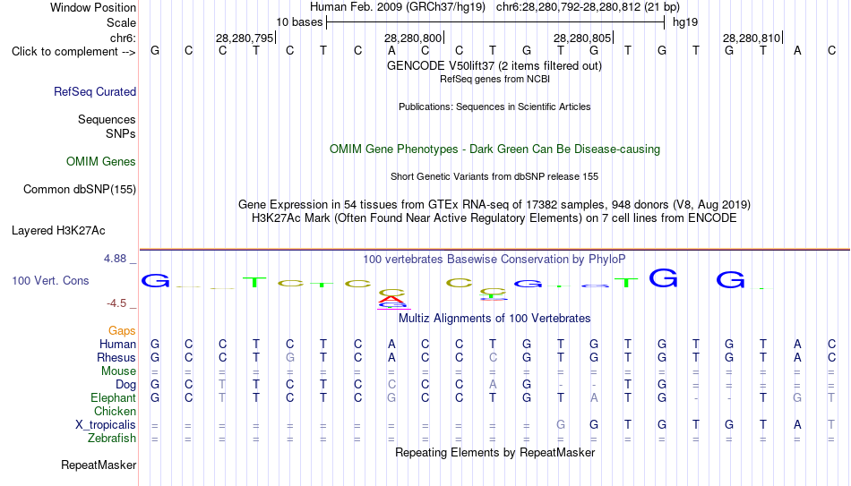Click the orange Gaps label

(122, 331)
